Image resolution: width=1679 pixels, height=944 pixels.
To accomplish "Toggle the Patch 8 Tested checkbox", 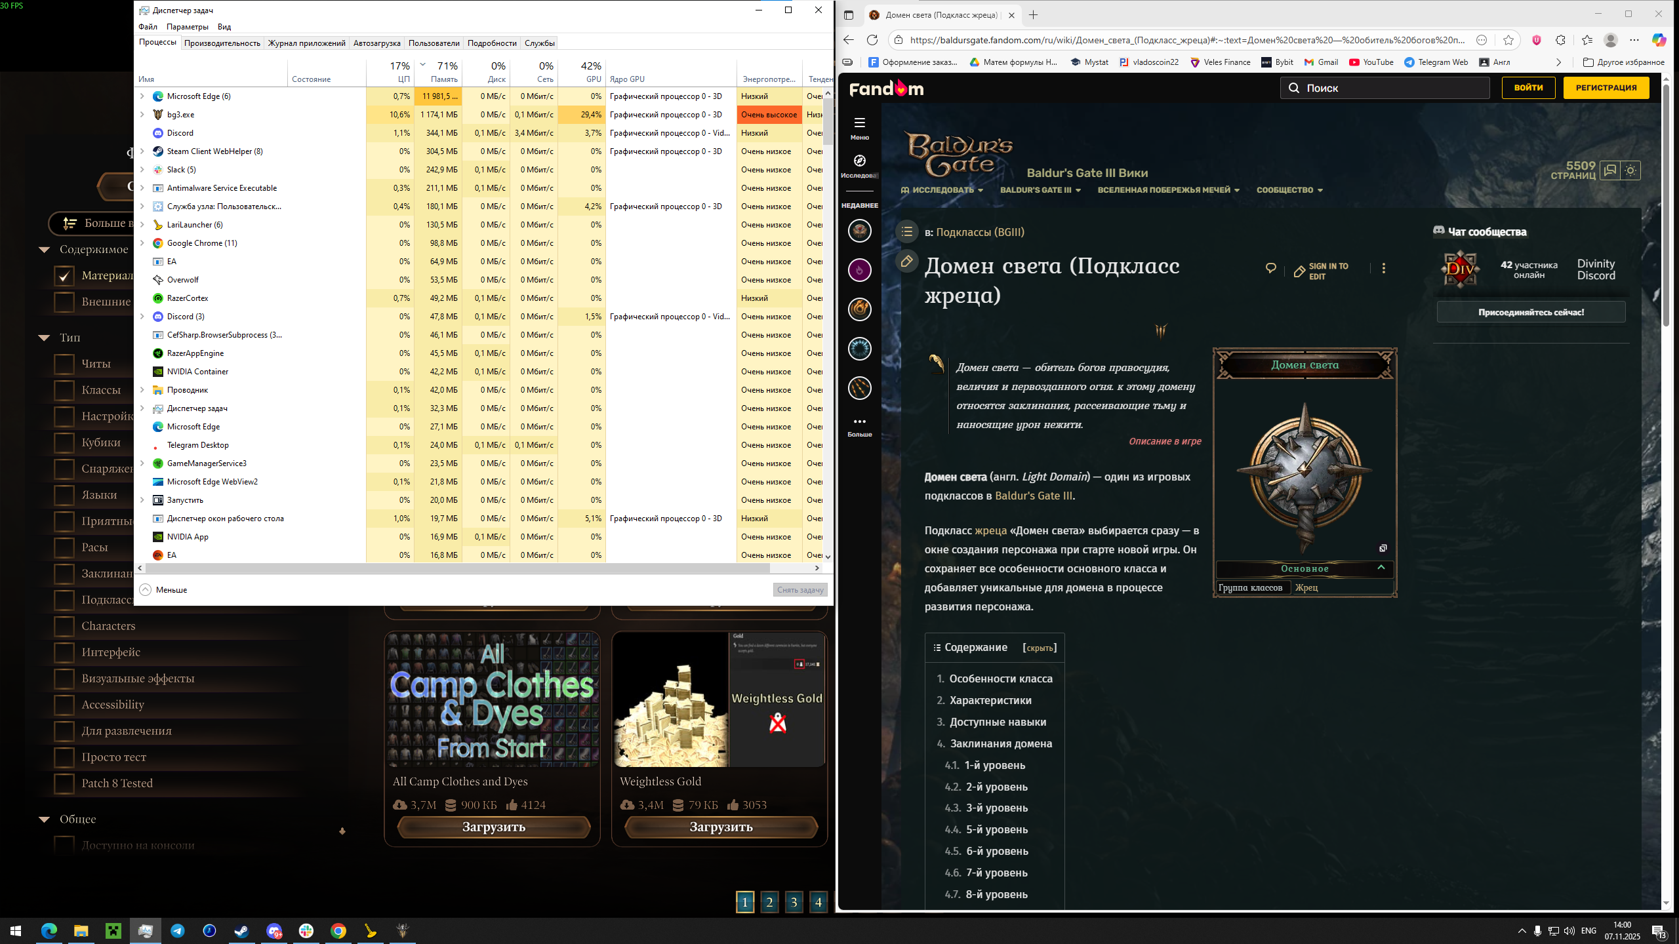I will point(64,783).
